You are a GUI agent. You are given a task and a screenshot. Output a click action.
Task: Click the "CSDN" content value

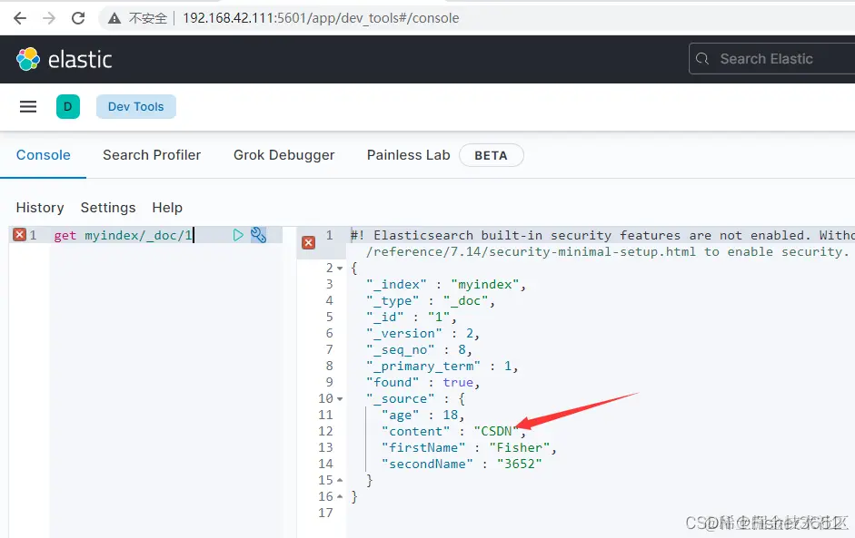[x=496, y=431]
